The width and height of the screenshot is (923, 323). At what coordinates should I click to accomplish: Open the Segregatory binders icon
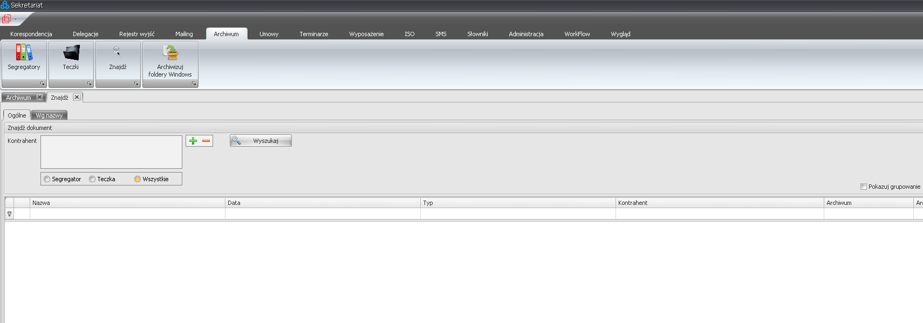pyautogui.click(x=24, y=52)
